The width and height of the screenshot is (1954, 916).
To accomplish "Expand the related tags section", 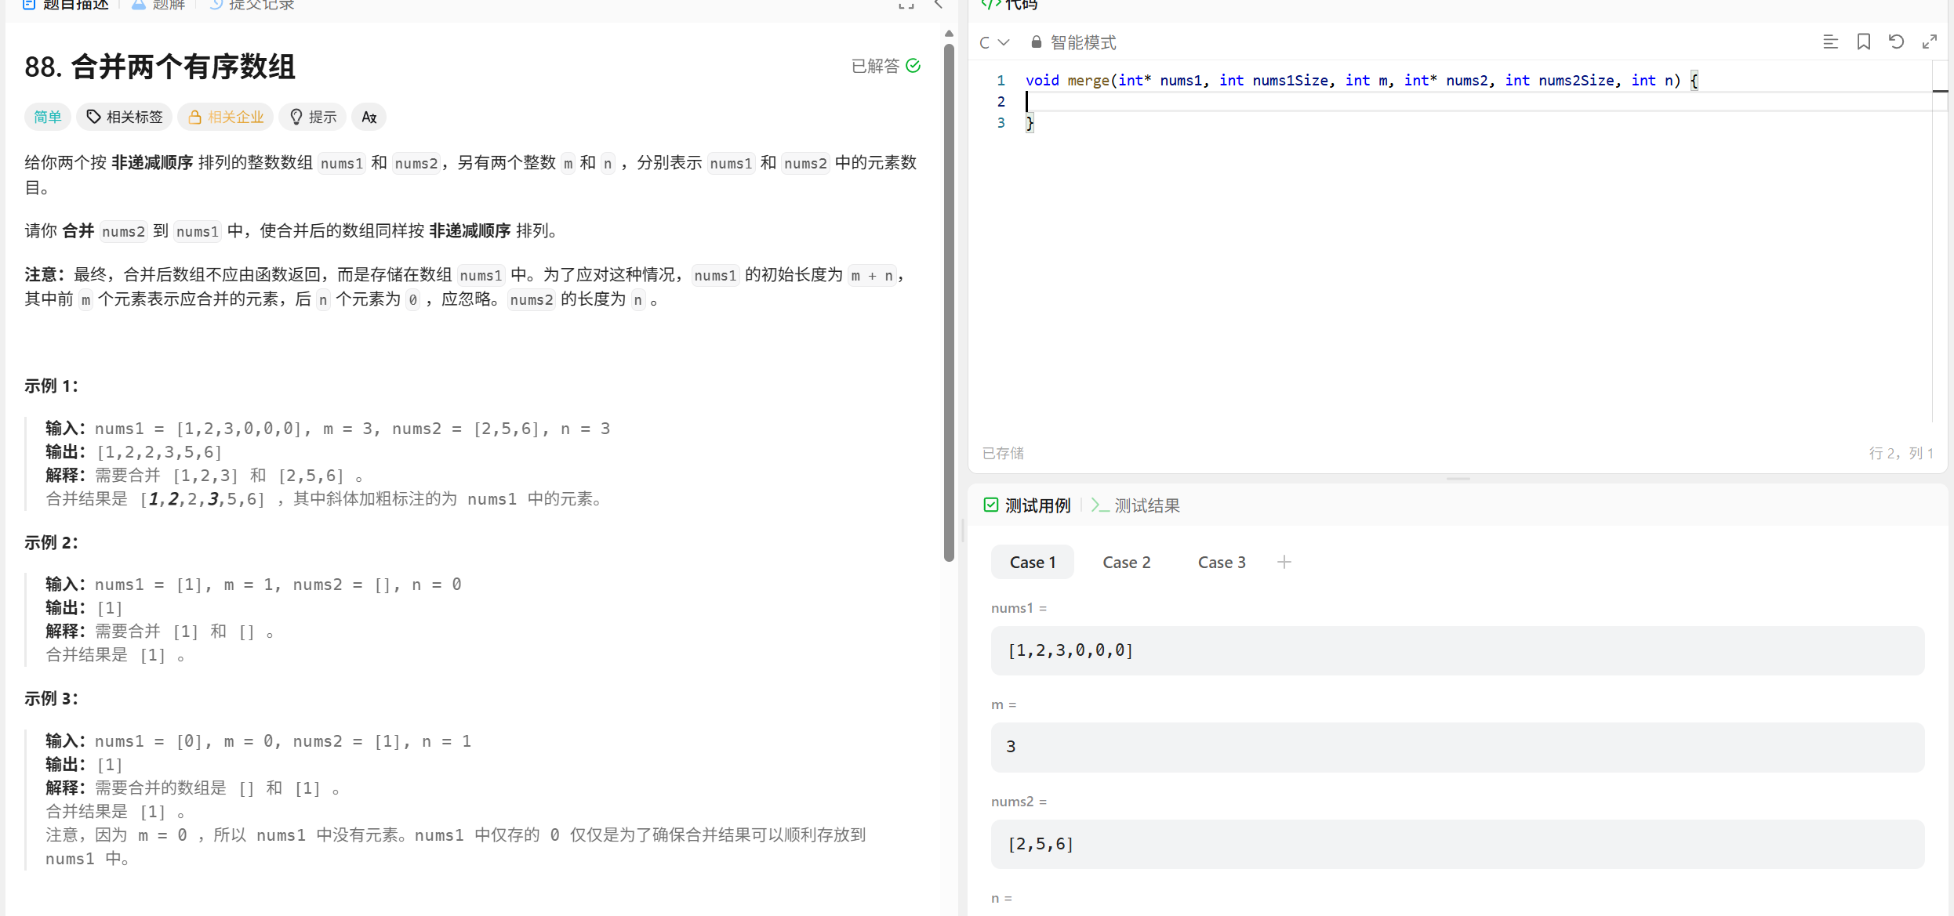I will click(125, 118).
